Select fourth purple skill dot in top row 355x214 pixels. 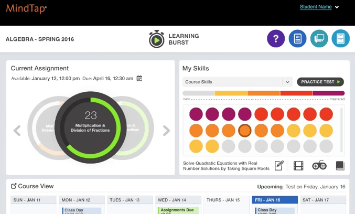pos(245,114)
